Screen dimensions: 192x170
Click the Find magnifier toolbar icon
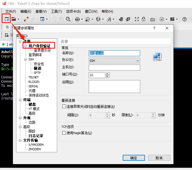tap(68, 19)
